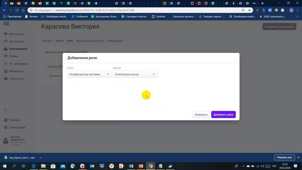
Task: Click the Отменить button in the dialog
Action: 201,114
